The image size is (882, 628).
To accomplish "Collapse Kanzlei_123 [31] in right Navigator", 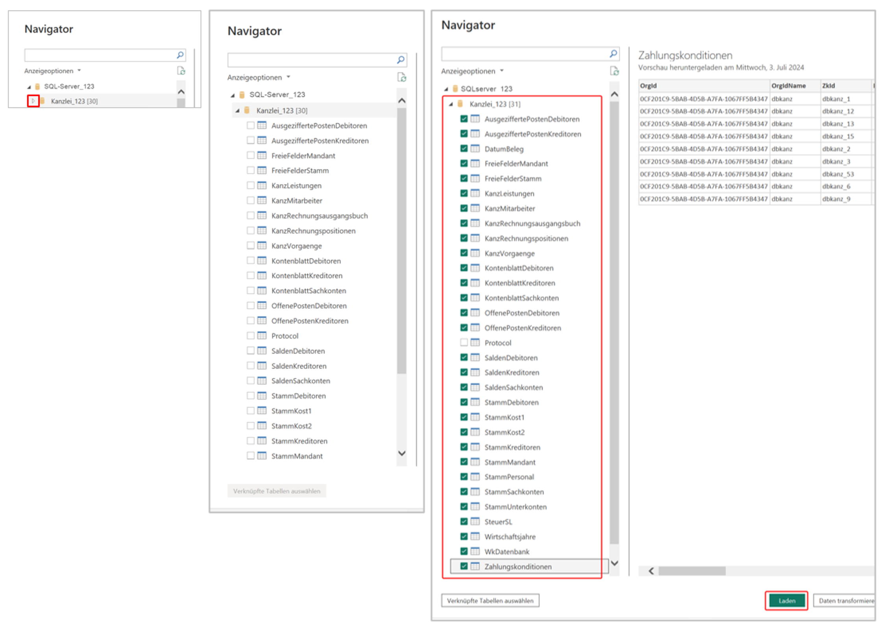I will tap(451, 104).
